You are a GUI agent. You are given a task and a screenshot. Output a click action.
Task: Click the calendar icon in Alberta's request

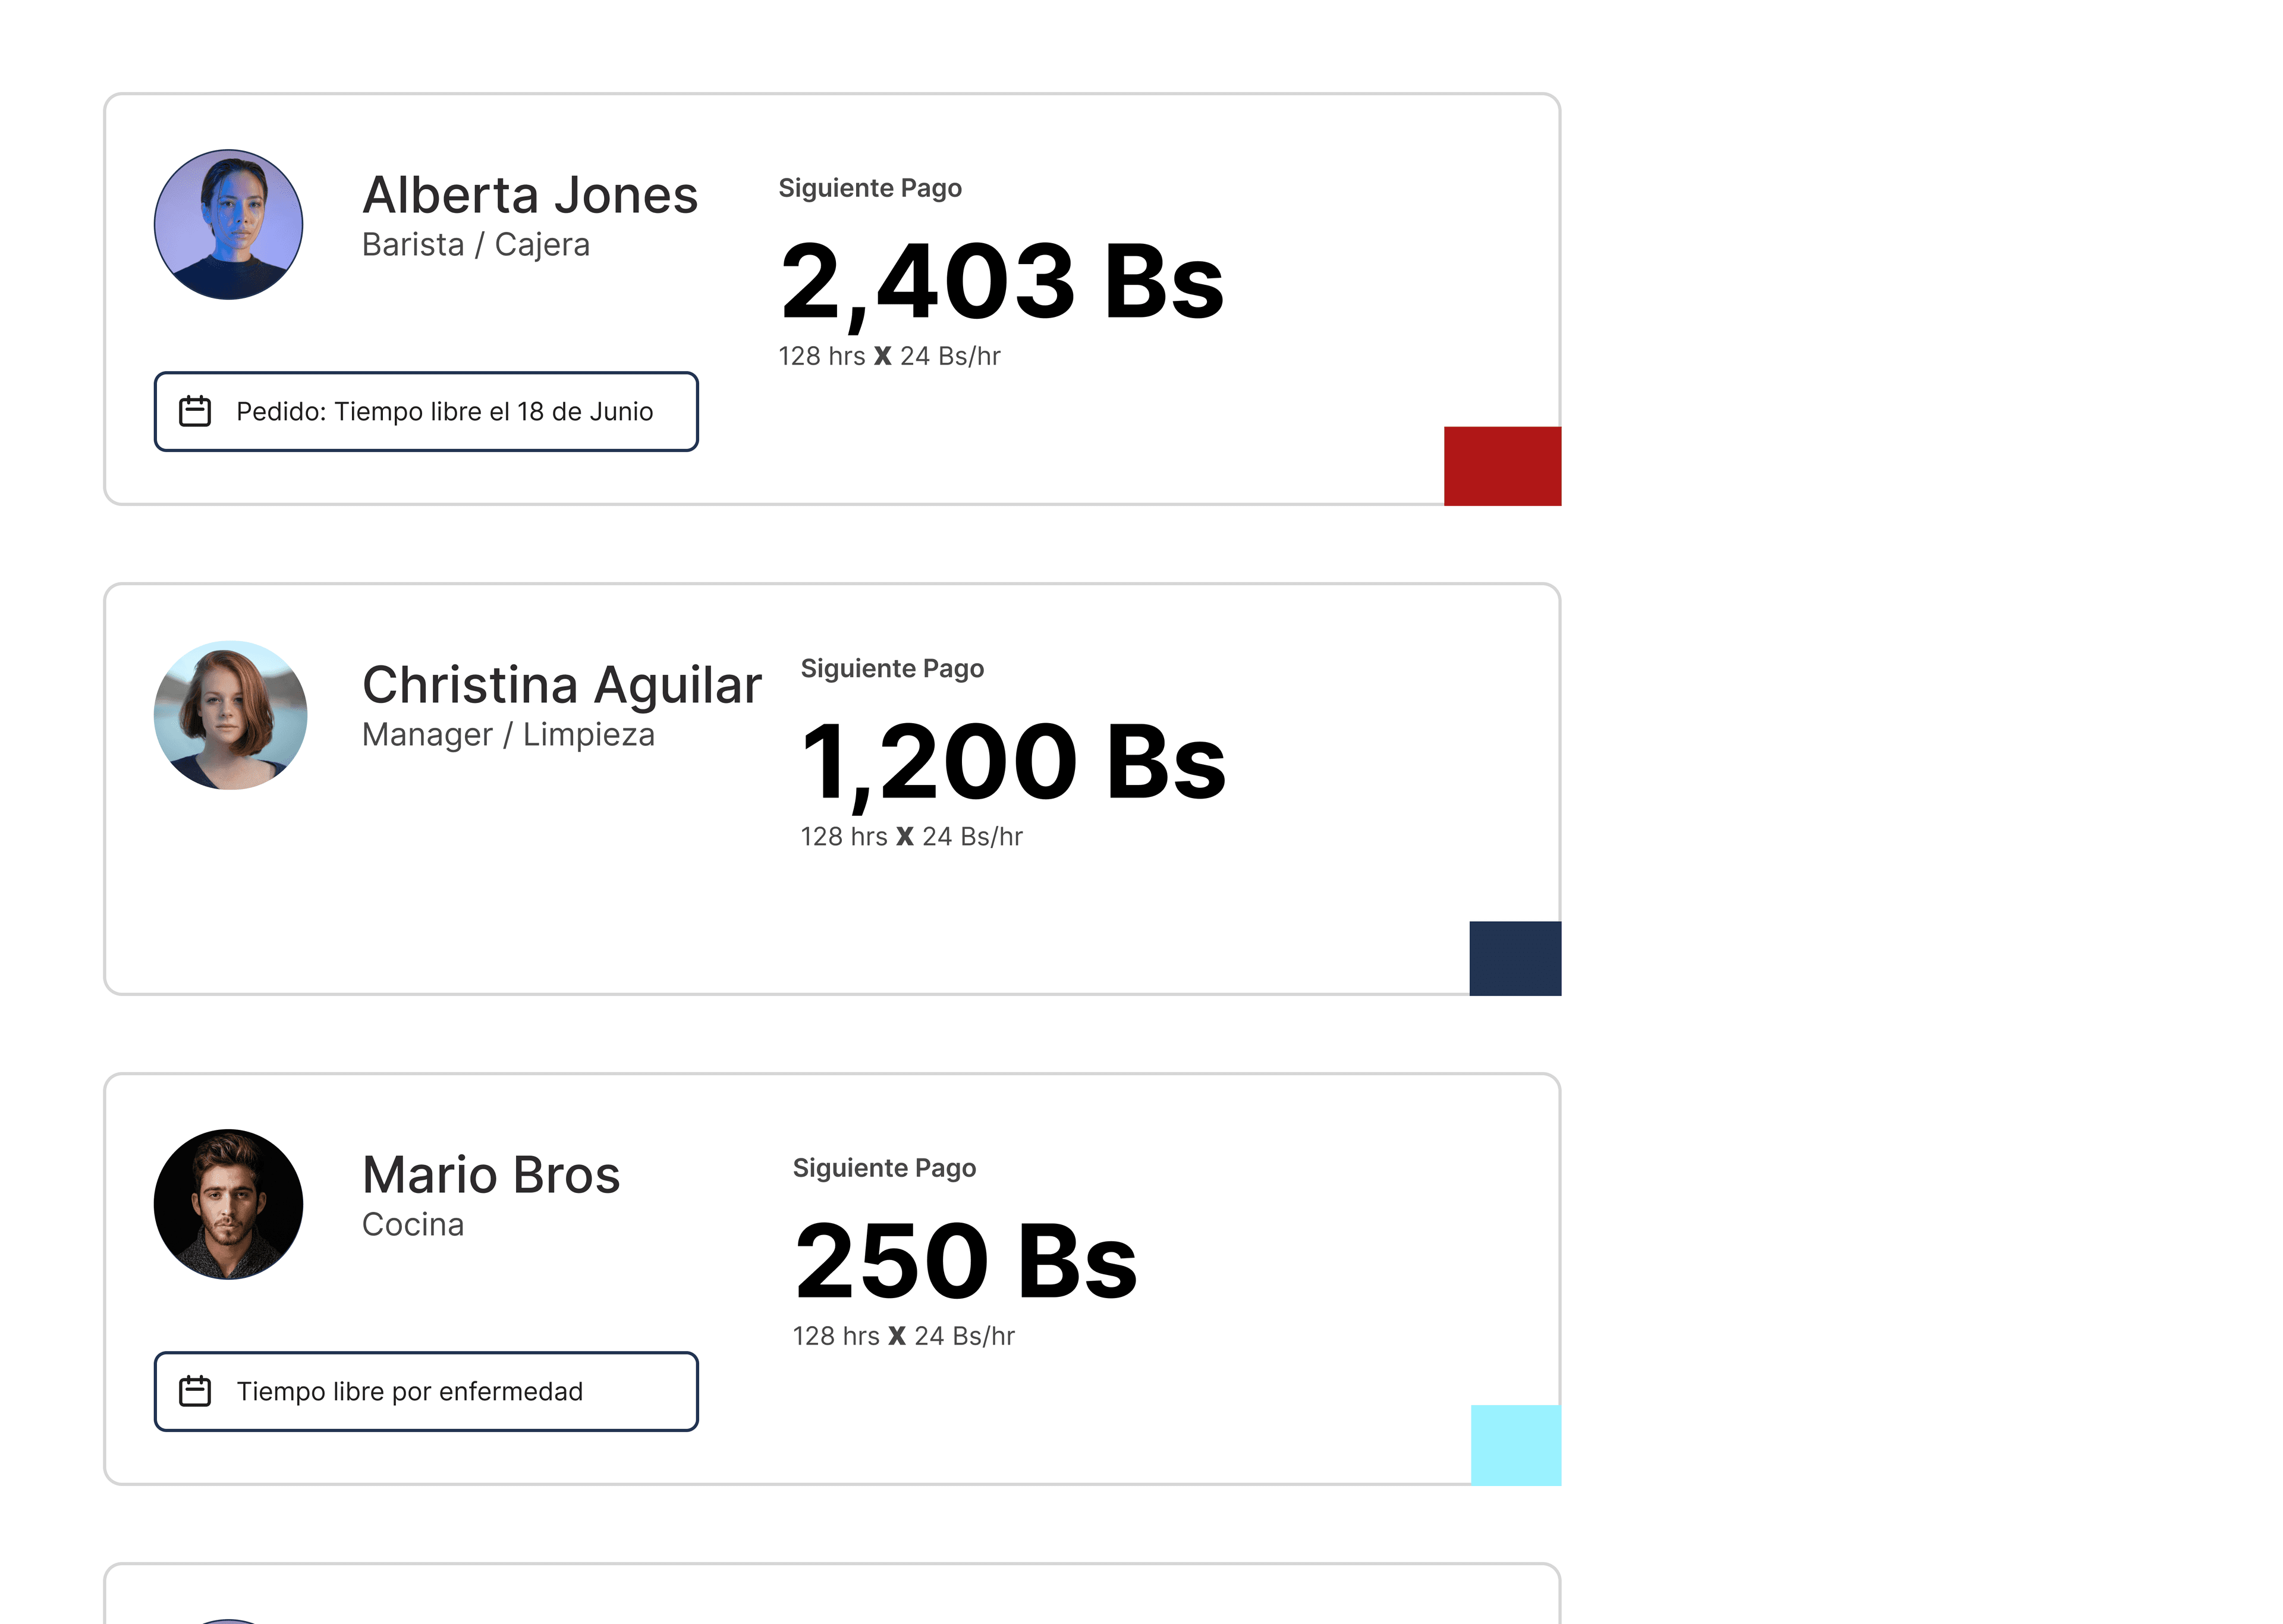(195, 411)
